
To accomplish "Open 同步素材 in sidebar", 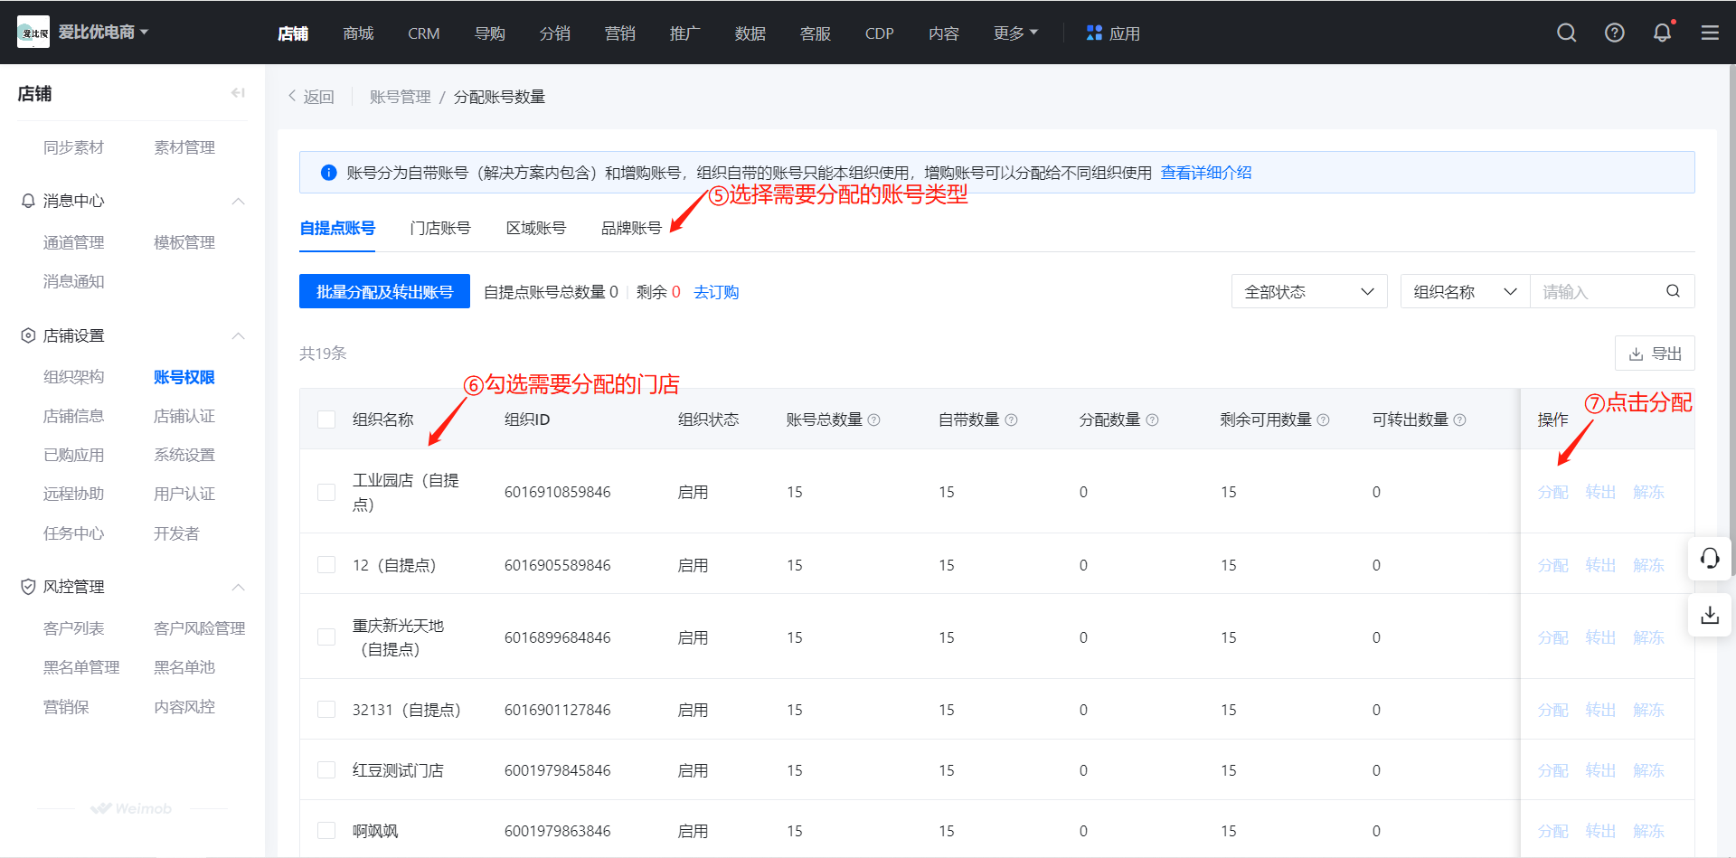I will (x=74, y=147).
